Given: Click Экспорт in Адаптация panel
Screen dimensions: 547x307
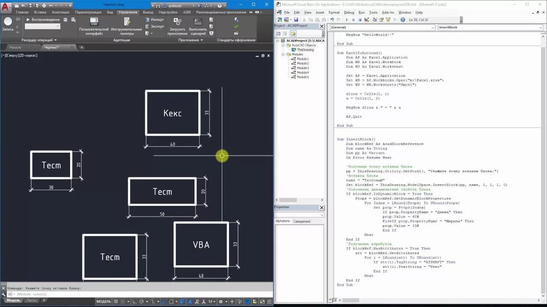Looking at the screenshot, I should click(154, 26).
